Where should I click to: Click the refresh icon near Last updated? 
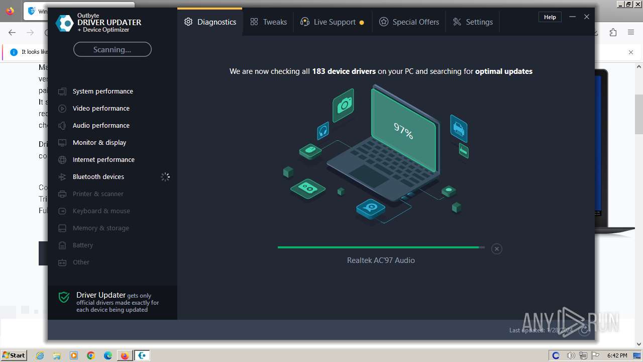click(584, 330)
